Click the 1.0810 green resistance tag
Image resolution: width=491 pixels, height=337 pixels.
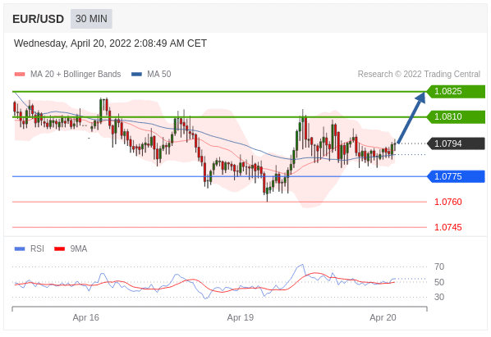tap(456, 116)
